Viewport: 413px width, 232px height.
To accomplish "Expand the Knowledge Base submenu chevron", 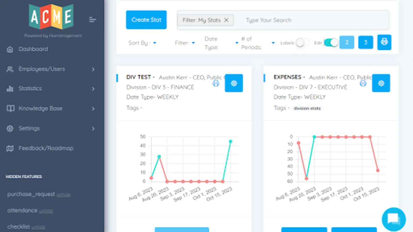I will point(93,109).
